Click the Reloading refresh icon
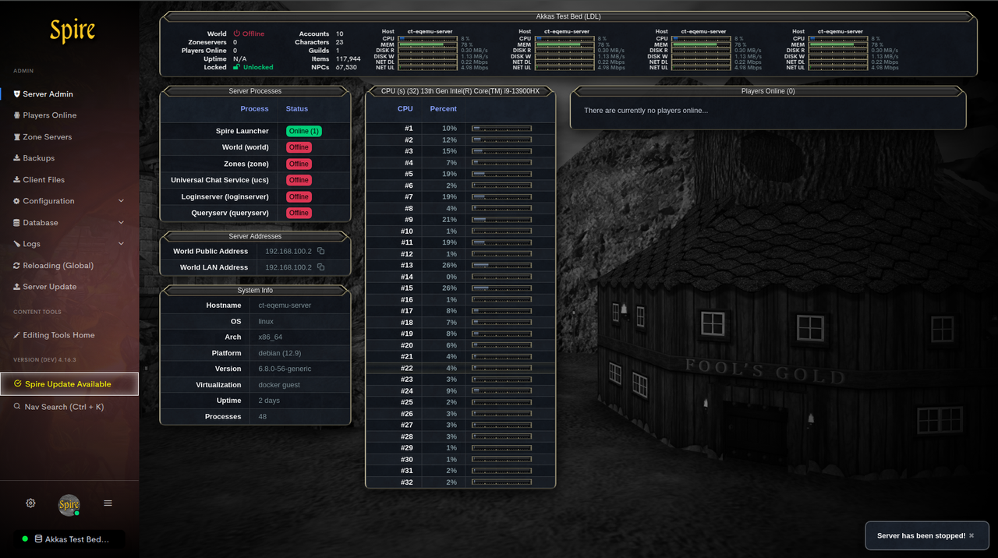 [16, 265]
